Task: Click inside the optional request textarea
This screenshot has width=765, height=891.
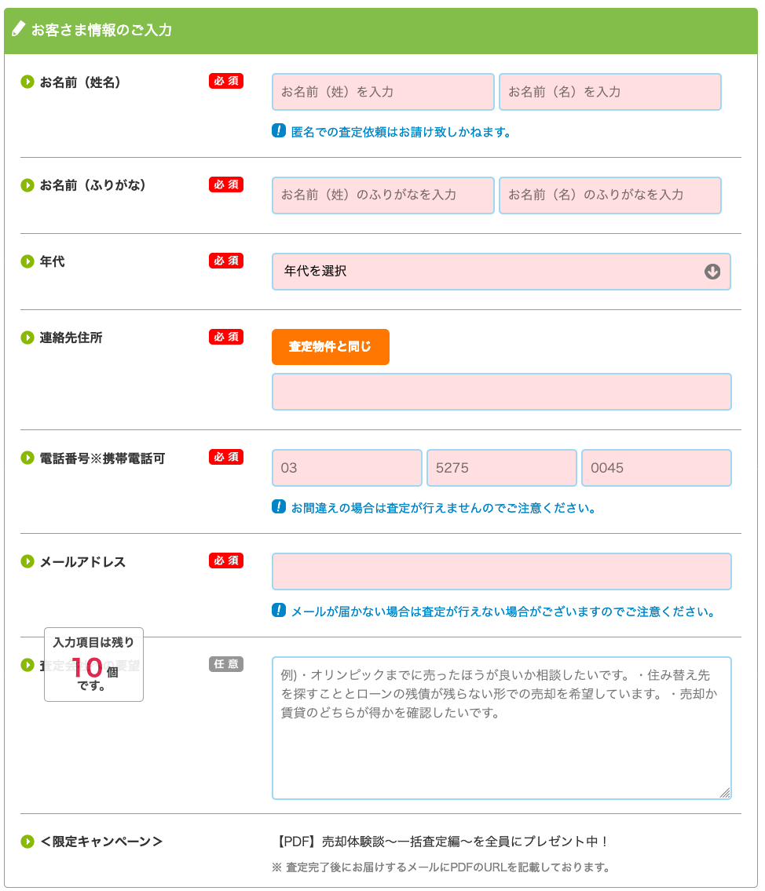Action: click(x=501, y=728)
